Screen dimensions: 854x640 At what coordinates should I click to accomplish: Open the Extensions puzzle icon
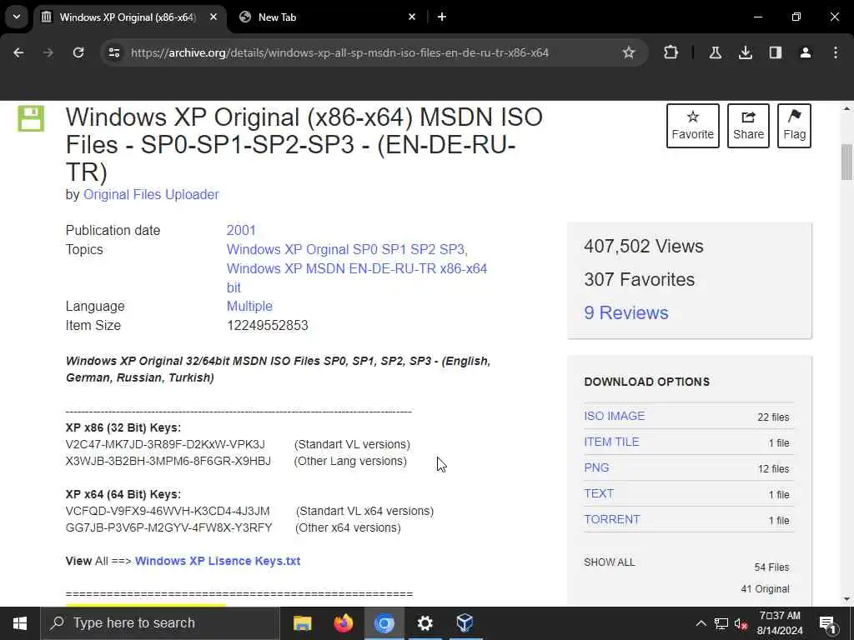coord(671,52)
